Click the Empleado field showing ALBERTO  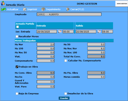coord(69,14)
